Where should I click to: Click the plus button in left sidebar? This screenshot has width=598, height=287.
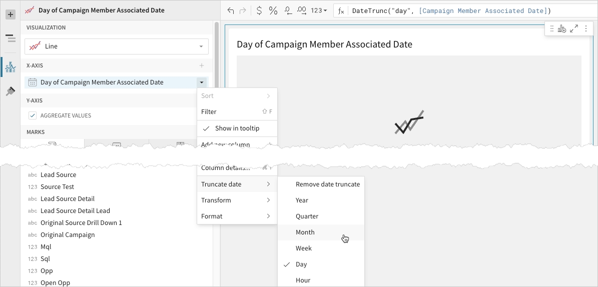tap(10, 14)
